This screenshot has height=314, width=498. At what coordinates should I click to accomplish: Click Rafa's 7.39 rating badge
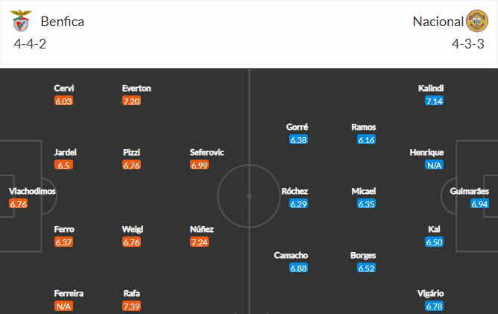point(131,306)
